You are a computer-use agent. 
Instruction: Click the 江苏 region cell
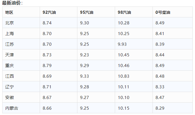pyautogui.click(x=9, y=44)
